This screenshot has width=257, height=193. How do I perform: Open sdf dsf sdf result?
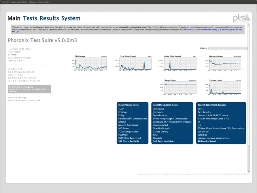[x=204, y=132]
